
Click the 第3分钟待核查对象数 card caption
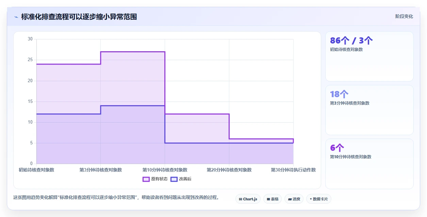pyautogui.click(x=350, y=103)
